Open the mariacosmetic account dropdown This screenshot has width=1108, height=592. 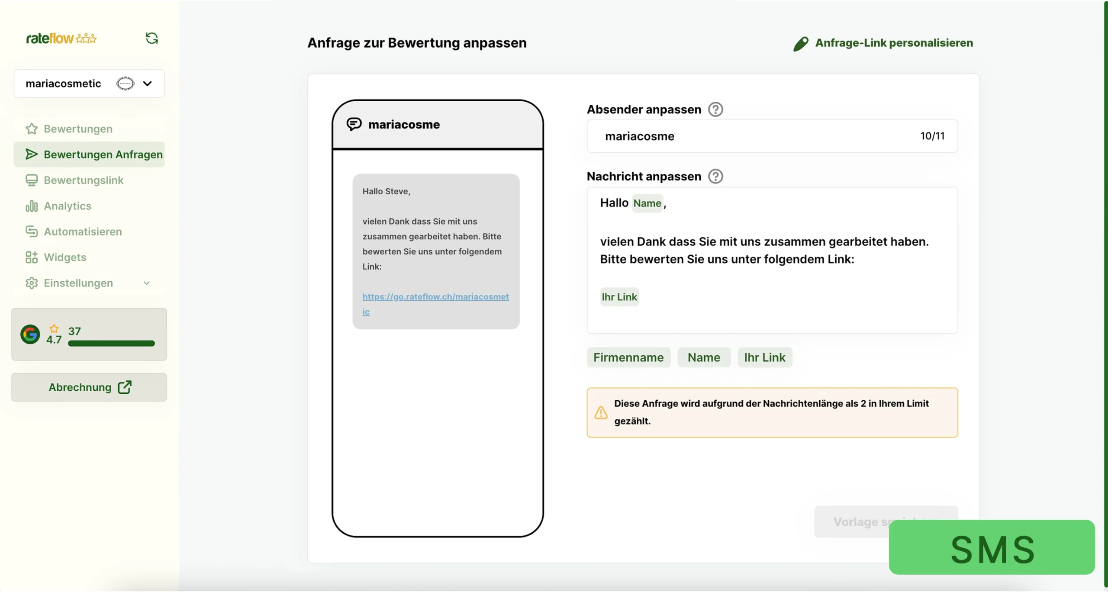147,84
